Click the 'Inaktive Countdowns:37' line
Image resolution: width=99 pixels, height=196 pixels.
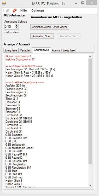click(20, 59)
